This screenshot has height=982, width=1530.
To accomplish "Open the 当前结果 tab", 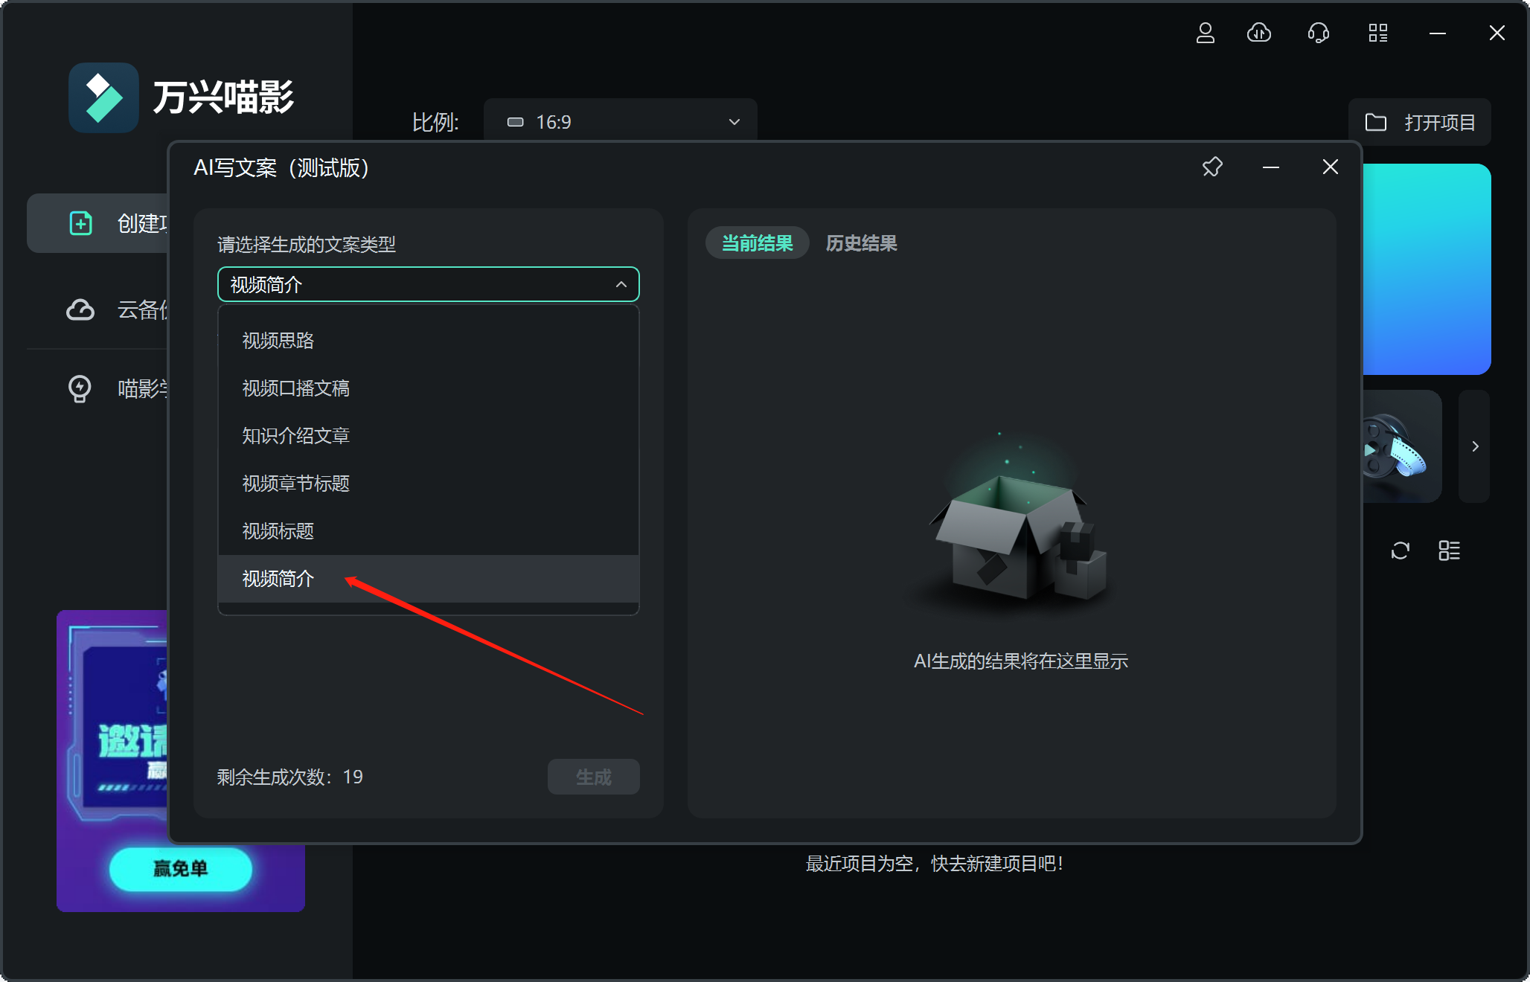I will [x=757, y=243].
